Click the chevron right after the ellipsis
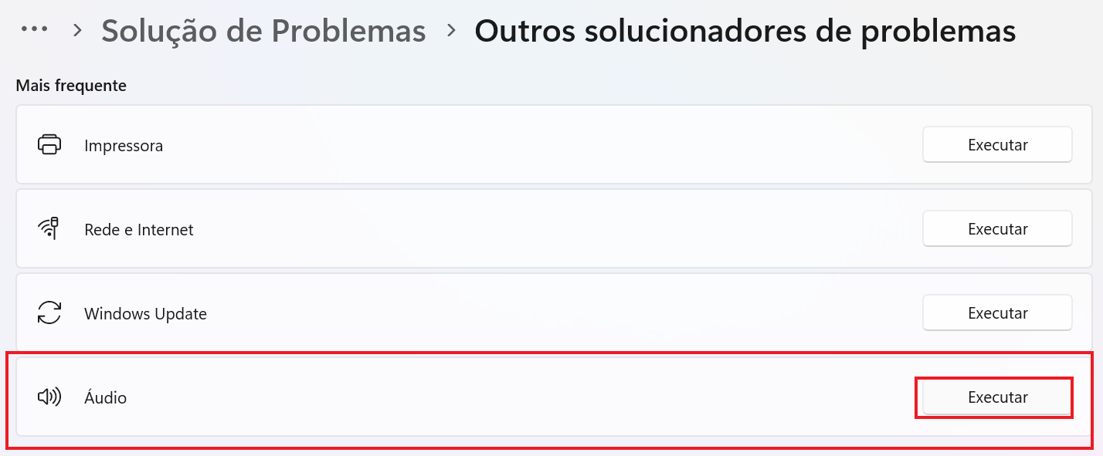This screenshot has width=1103, height=456. (x=77, y=30)
